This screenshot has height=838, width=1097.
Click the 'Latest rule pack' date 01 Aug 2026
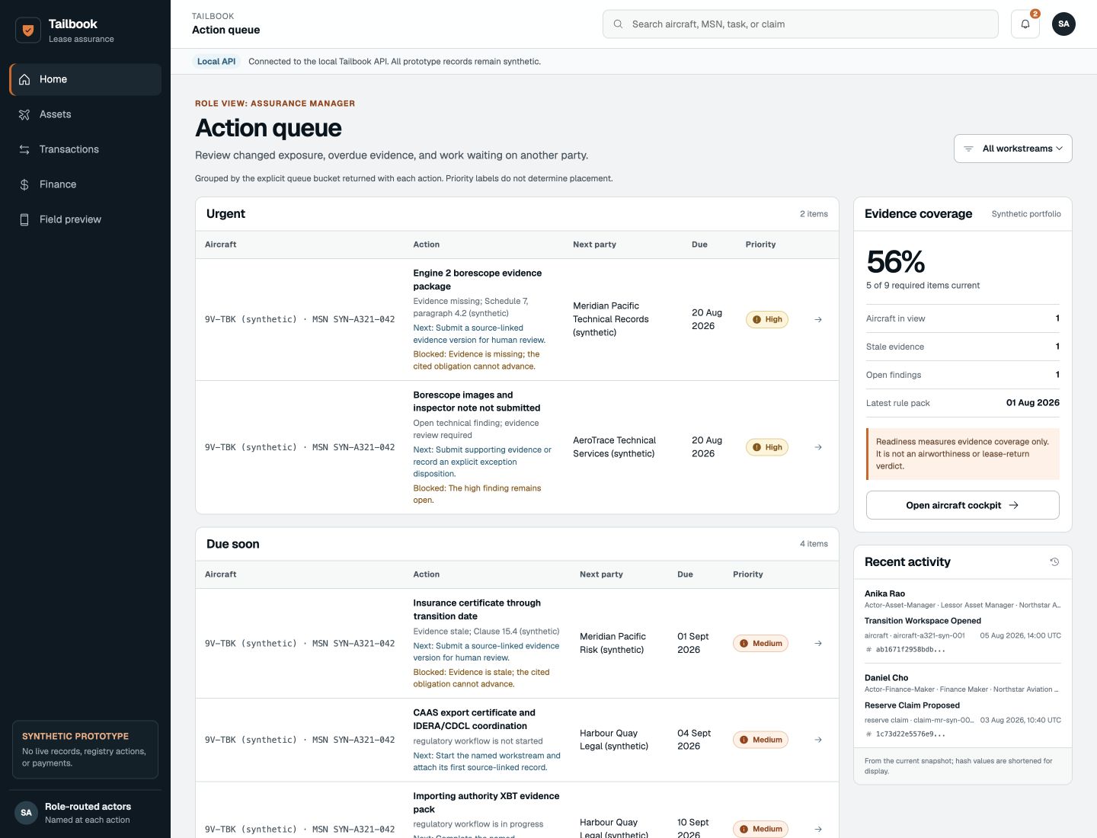point(1032,403)
